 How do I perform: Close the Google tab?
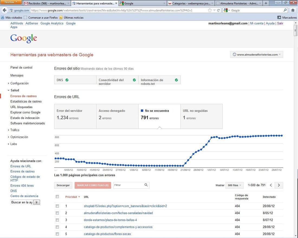(164, 3)
